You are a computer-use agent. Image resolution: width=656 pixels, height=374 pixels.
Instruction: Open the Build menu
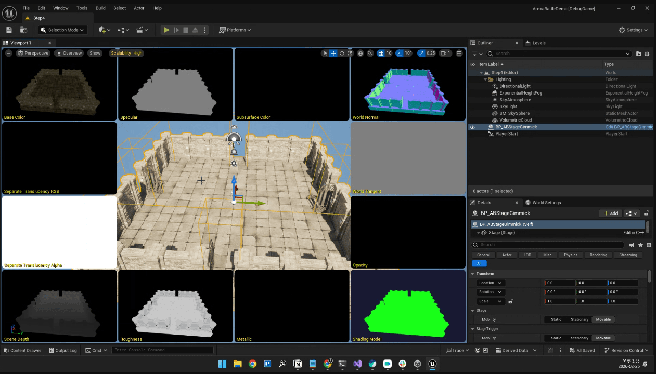(100, 8)
